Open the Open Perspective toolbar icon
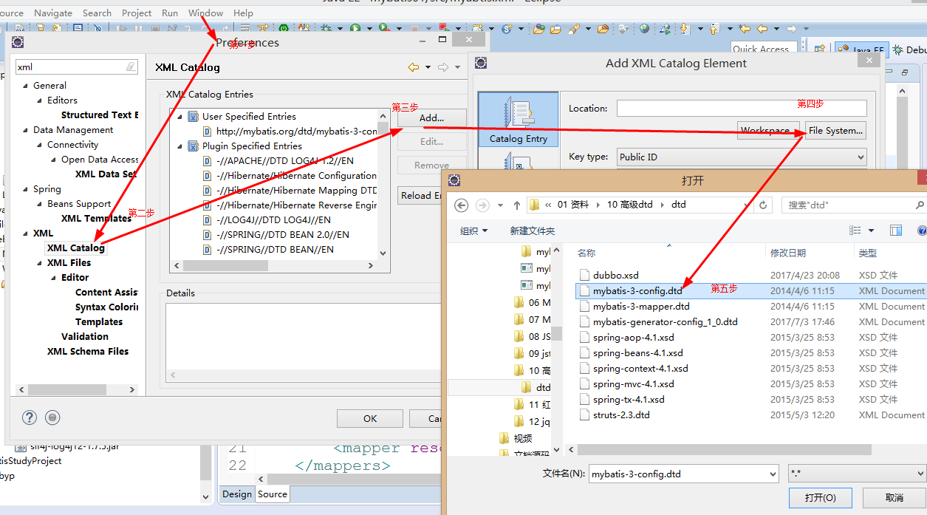Image resolution: width=927 pixels, height=515 pixels. [x=819, y=50]
